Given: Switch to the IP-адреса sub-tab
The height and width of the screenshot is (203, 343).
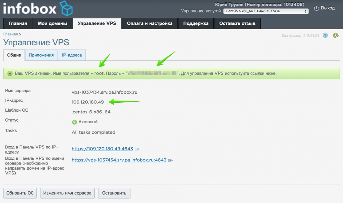Looking at the screenshot, I should (x=72, y=55).
